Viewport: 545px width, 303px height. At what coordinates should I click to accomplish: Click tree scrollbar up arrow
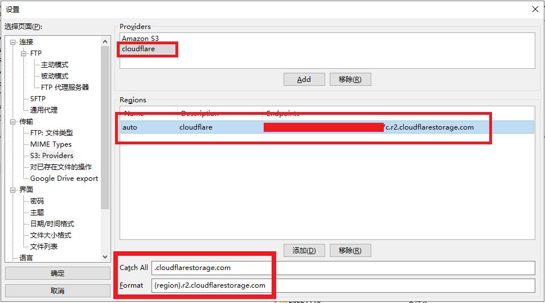click(105, 41)
